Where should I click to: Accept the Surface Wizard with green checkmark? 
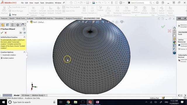coord(2,33)
